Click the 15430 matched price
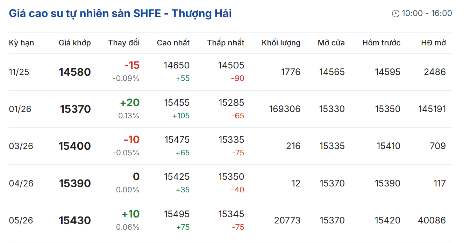The width and height of the screenshot is (470, 243). tap(75, 220)
